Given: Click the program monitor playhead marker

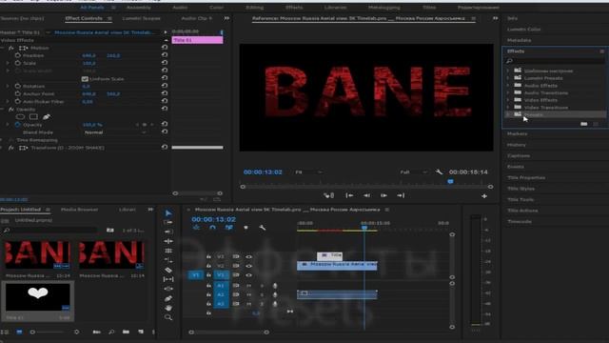Looking at the screenshot, I should point(450,182).
